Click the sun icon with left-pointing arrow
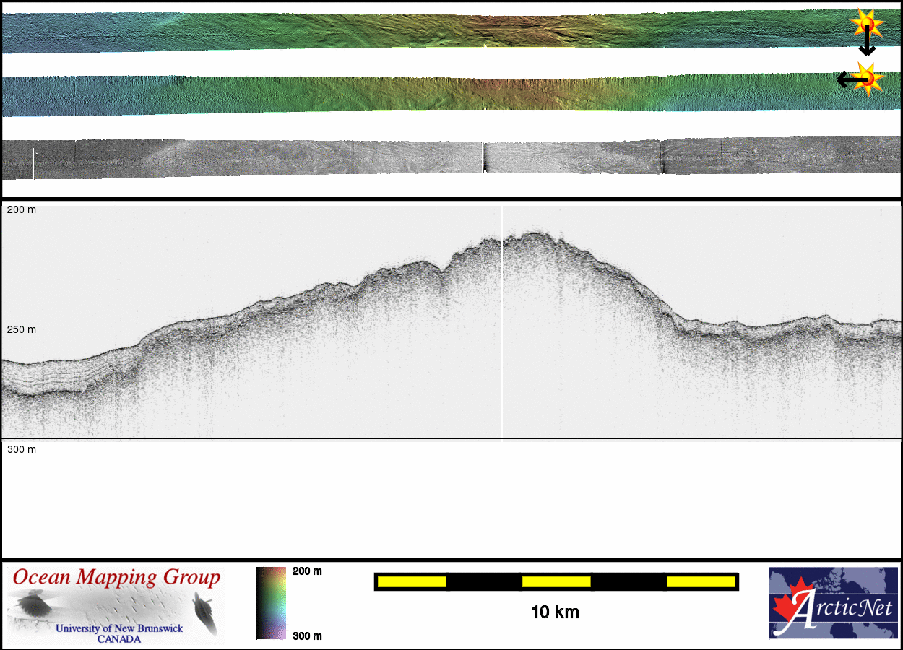Screen dimensions: 903x650 [865, 78]
